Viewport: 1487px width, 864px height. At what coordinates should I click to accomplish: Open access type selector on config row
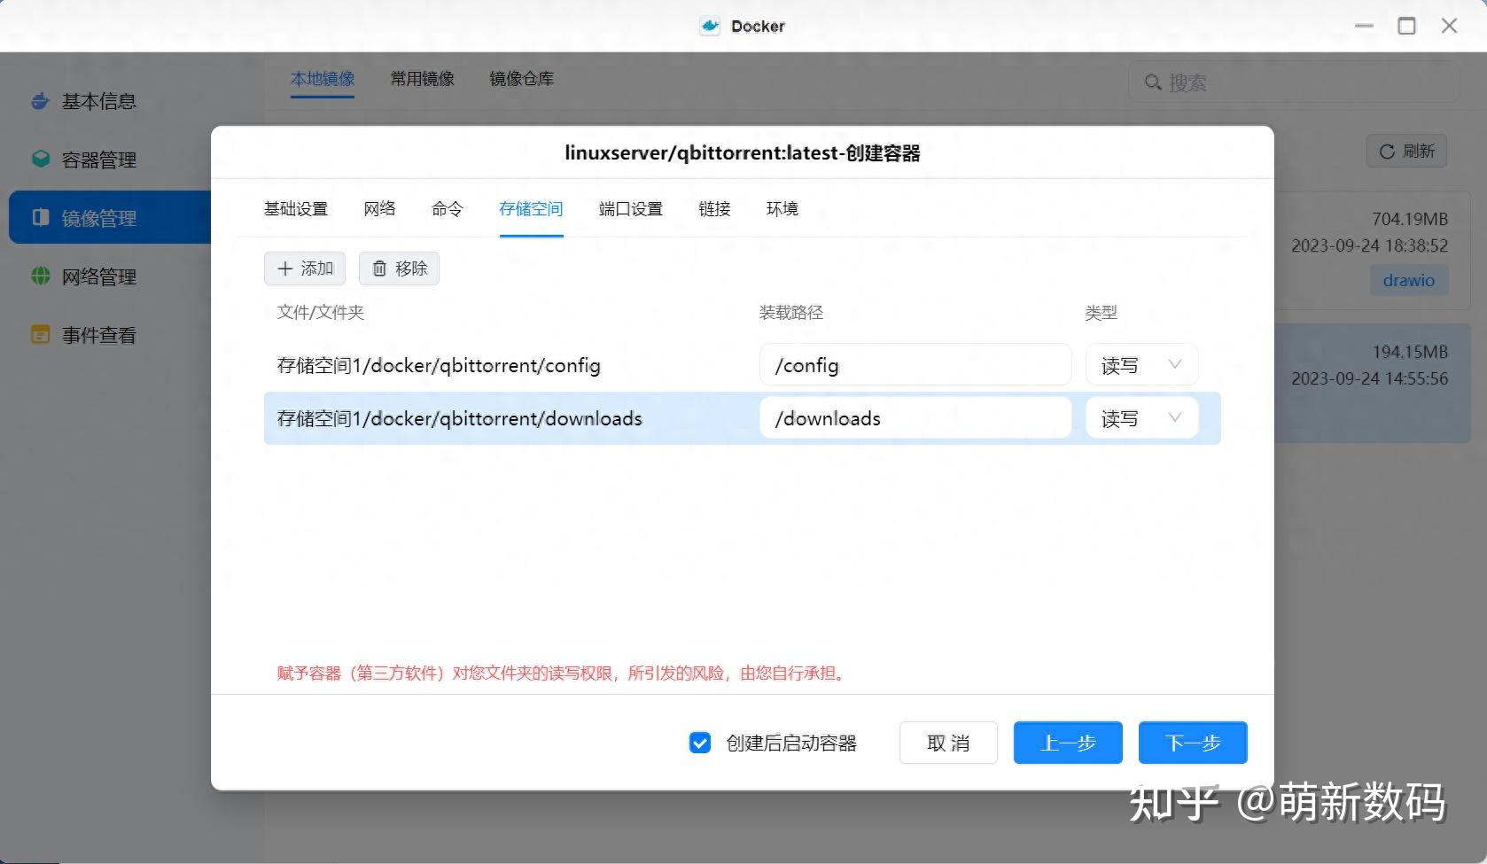[x=1141, y=364]
